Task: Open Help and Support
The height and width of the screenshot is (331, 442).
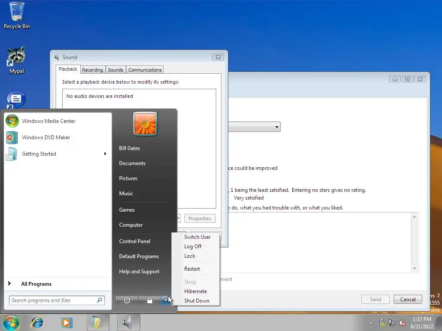Action: tap(139, 272)
